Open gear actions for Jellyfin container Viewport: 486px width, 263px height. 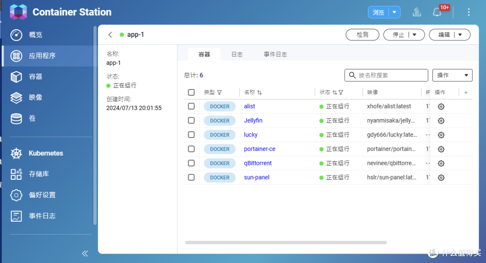[441, 121]
